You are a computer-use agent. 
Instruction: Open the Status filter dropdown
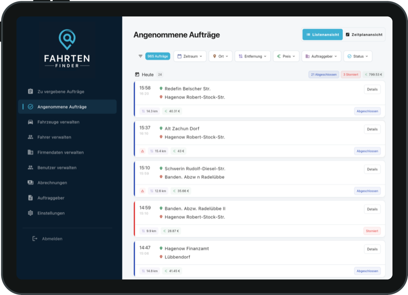click(x=358, y=56)
